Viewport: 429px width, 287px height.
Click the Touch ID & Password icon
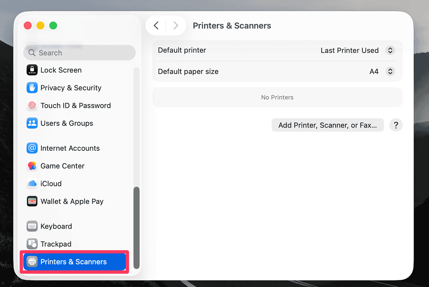pos(32,105)
